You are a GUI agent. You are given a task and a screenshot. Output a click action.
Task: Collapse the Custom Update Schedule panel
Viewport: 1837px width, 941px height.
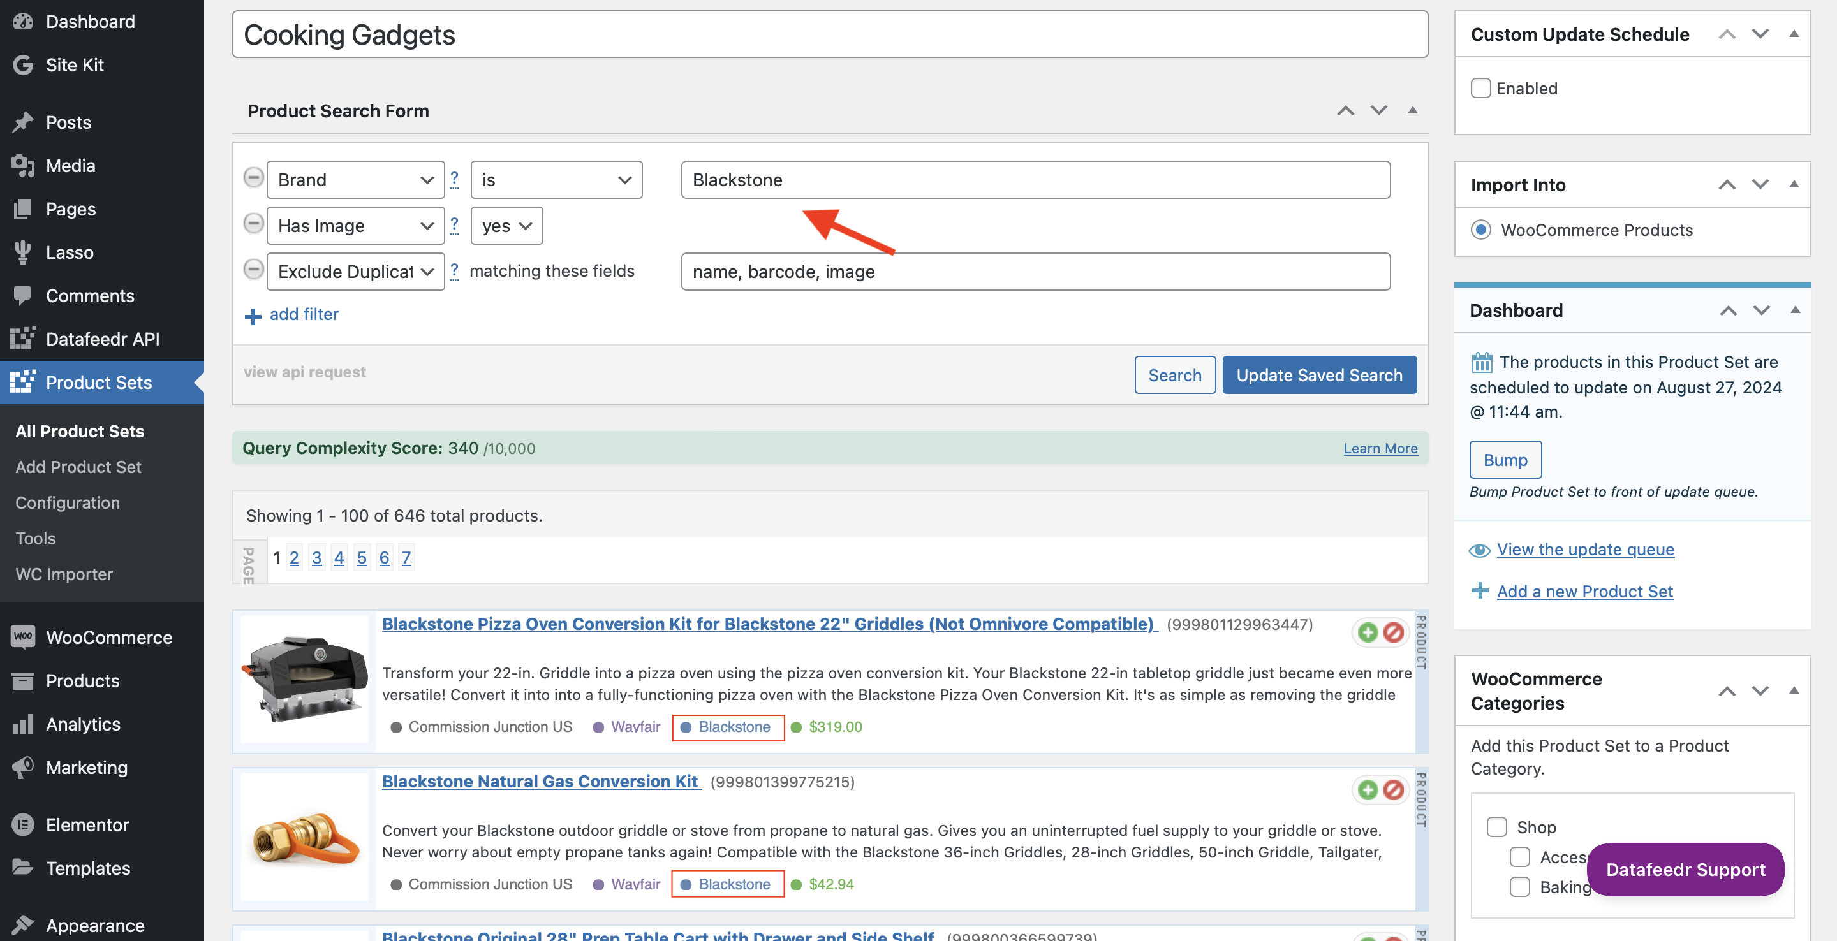[1794, 34]
